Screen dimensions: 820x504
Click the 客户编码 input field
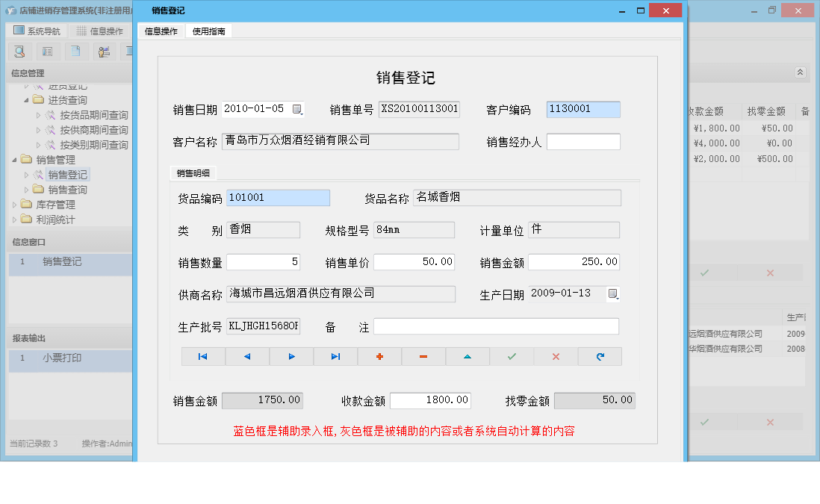click(x=583, y=109)
